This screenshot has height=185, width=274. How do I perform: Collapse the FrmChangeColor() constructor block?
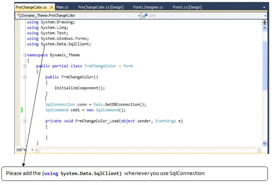(x=25, y=77)
